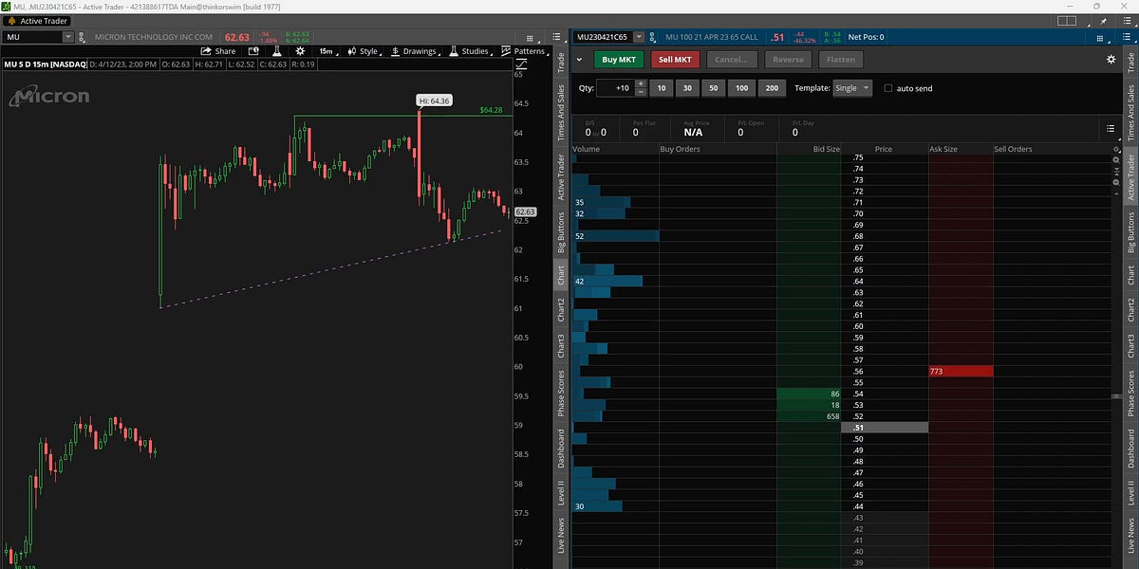The height and width of the screenshot is (569, 1139).
Task: Open the Studies beaker icon
Action: 453,51
